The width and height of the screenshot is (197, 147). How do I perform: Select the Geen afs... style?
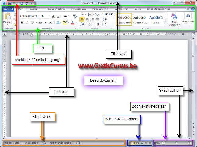tap(140, 19)
